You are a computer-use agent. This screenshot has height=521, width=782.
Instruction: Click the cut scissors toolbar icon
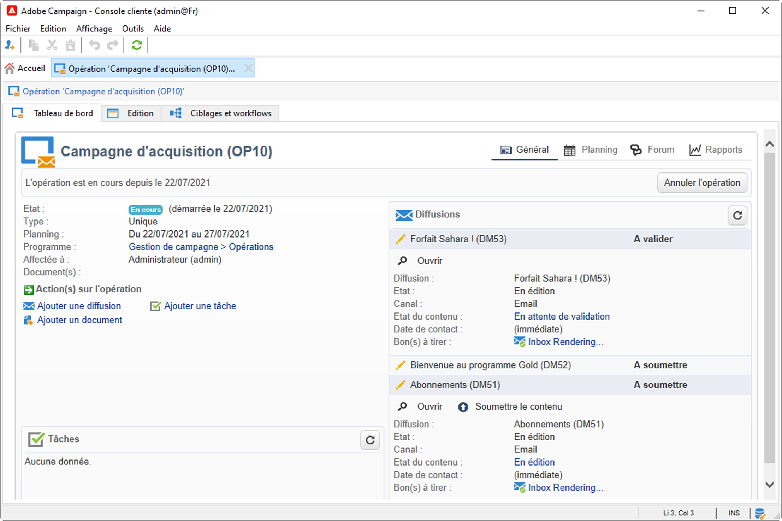[52, 45]
